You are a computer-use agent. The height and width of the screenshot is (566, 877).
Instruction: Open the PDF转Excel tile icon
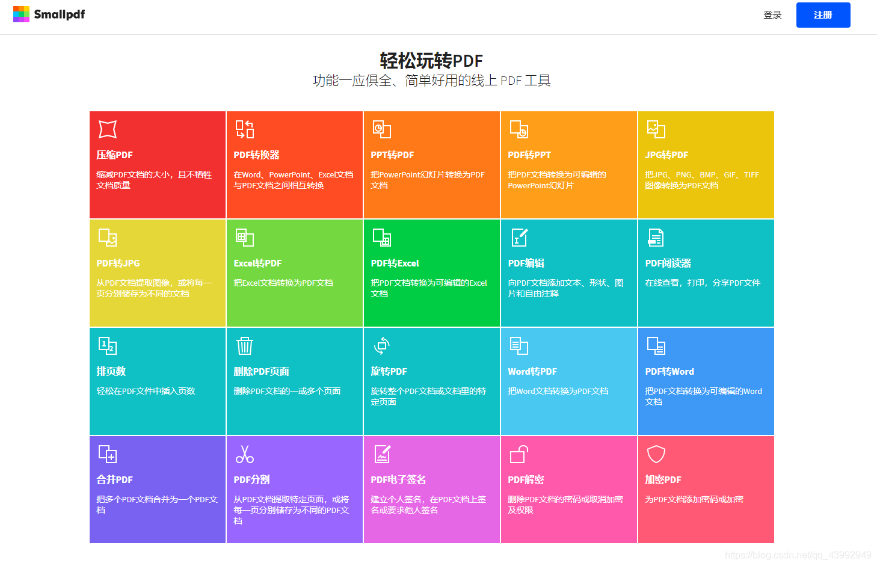tap(382, 238)
